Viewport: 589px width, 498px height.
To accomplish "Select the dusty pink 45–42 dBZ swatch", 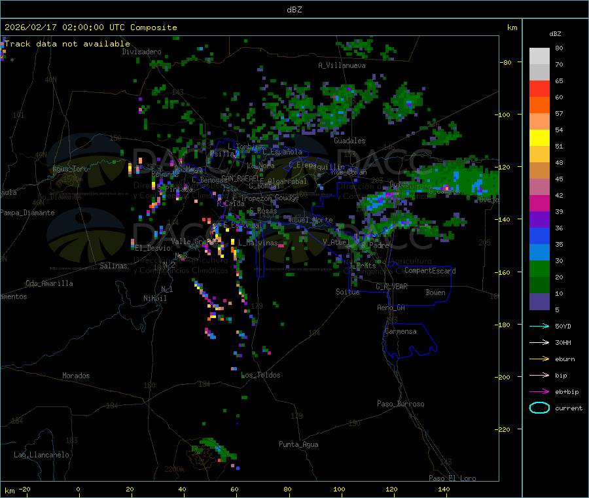I will point(539,187).
